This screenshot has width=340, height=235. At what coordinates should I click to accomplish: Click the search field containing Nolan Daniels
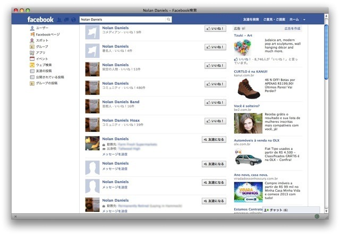click(123, 20)
